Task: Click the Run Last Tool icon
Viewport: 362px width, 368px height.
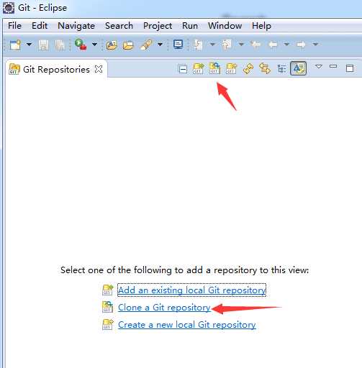Action: click(x=81, y=45)
